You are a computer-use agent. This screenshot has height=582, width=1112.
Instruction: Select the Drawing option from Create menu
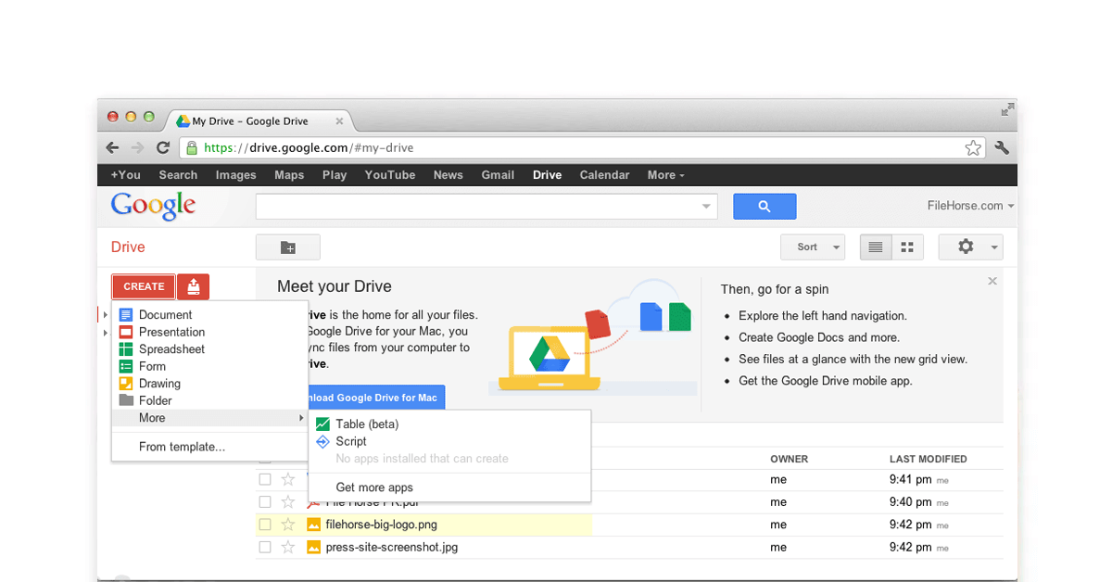click(x=160, y=383)
